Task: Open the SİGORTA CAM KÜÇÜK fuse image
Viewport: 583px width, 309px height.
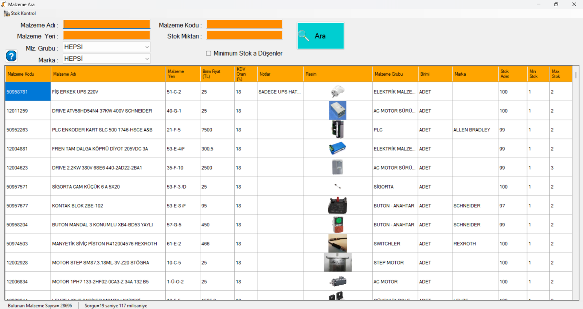Action: point(338,186)
